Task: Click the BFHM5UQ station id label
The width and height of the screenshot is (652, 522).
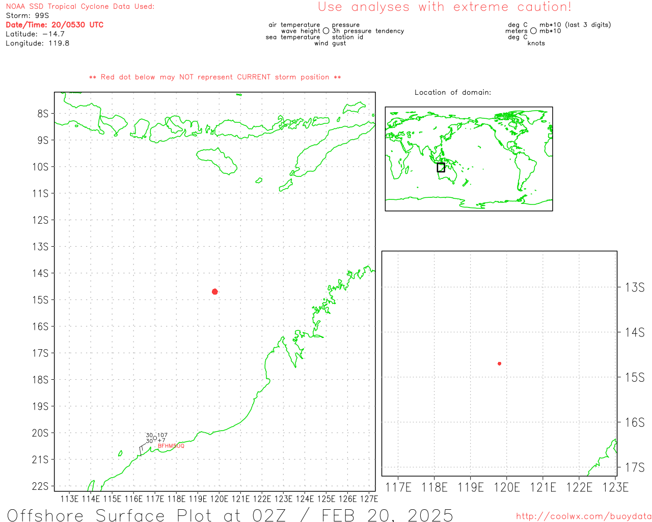Action: (171, 446)
